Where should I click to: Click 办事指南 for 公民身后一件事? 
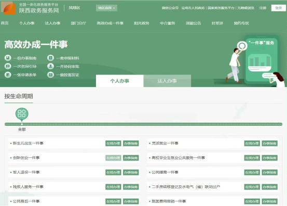click(131, 201)
